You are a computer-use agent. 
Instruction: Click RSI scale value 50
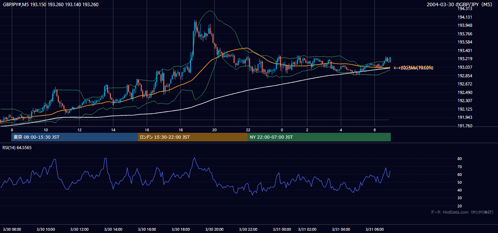click(460, 182)
